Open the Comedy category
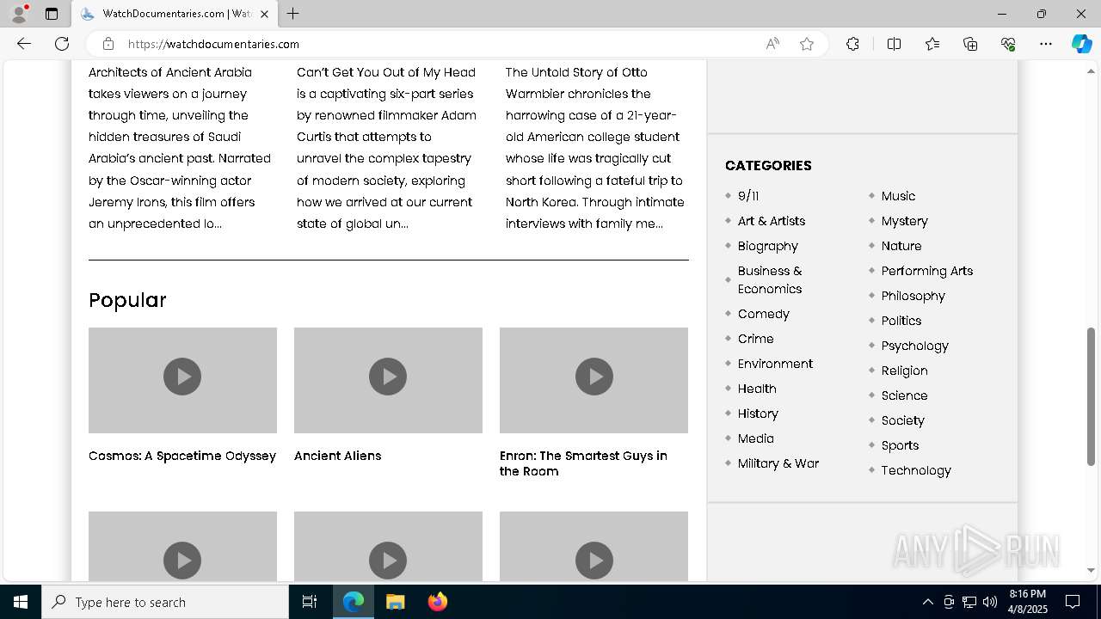1101x619 pixels. coord(764,314)
